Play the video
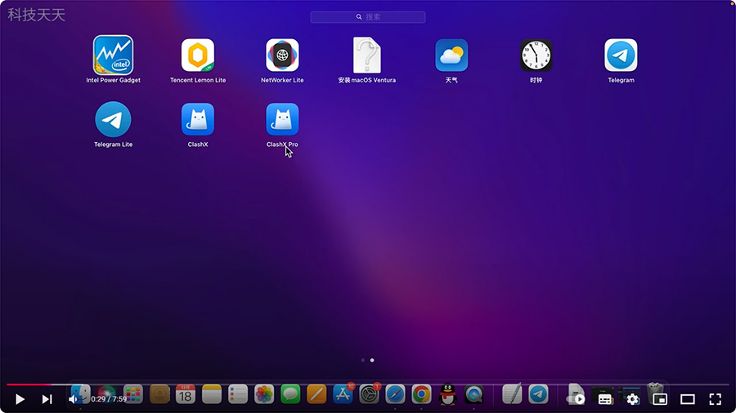Screen dimensions: 736x413 (x=20, y=399)
